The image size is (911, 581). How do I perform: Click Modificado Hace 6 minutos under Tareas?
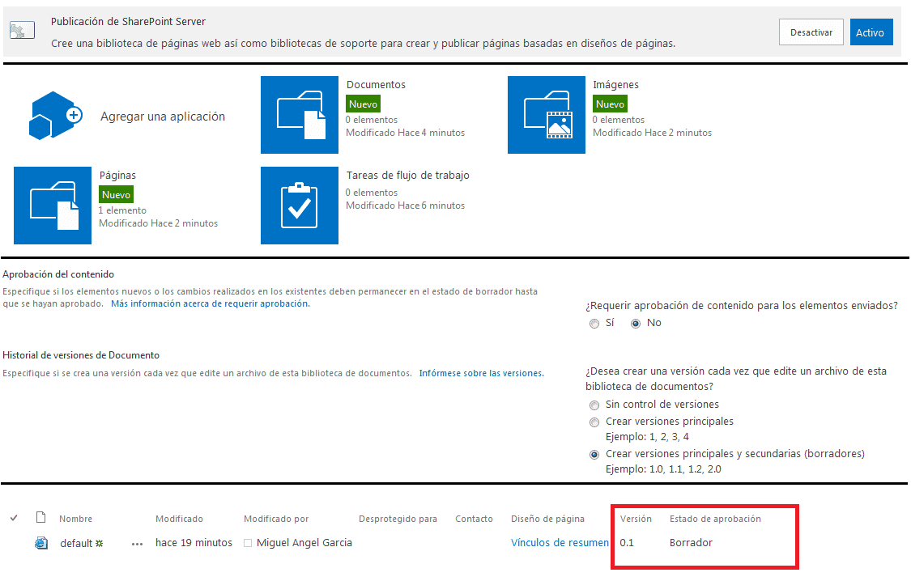[406, 206]
